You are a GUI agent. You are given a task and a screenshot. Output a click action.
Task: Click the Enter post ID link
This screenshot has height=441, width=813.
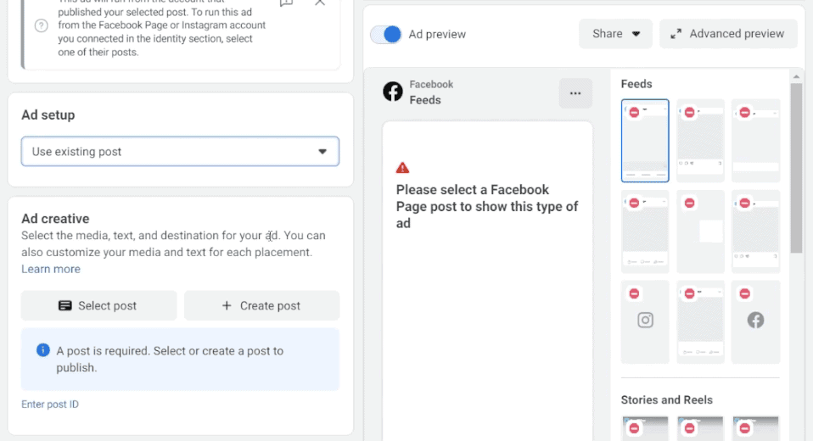coord(50,405)
